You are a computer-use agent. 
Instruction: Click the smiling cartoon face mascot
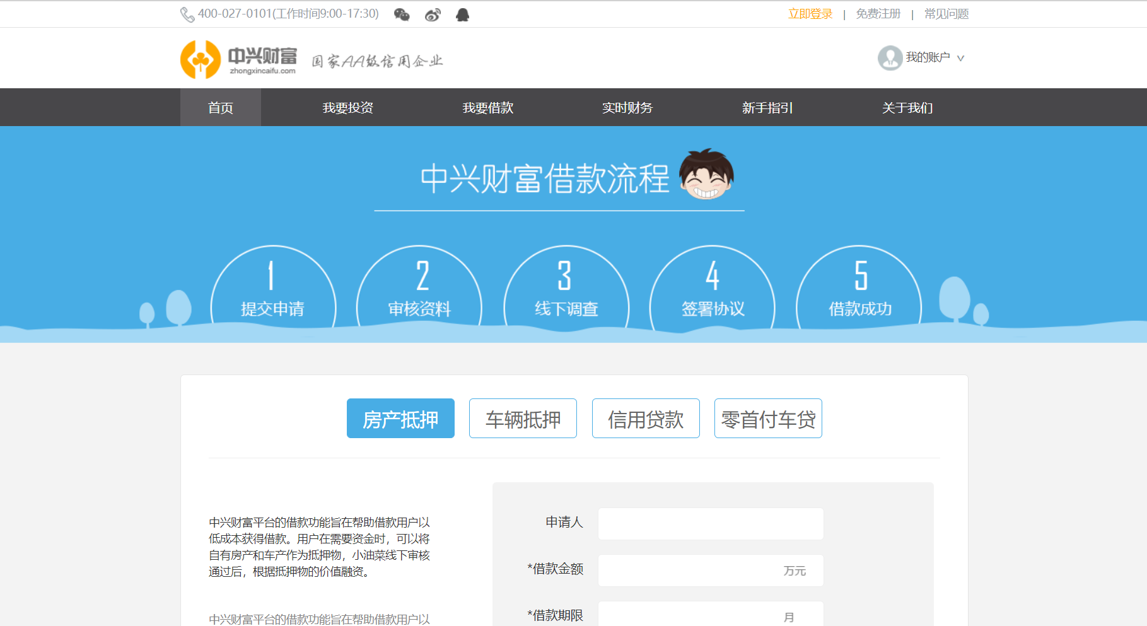pos(706,174)
